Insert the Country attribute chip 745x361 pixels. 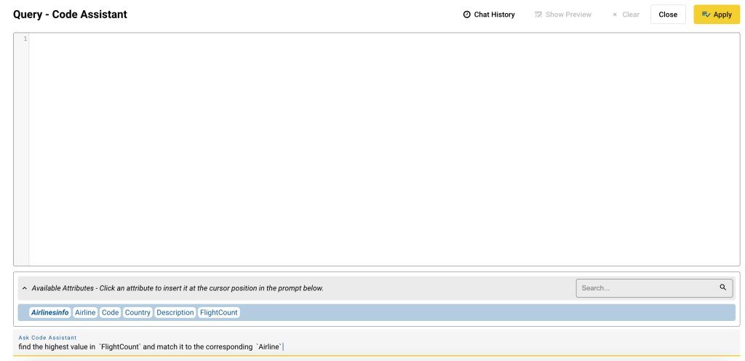[x=138, y=312]
